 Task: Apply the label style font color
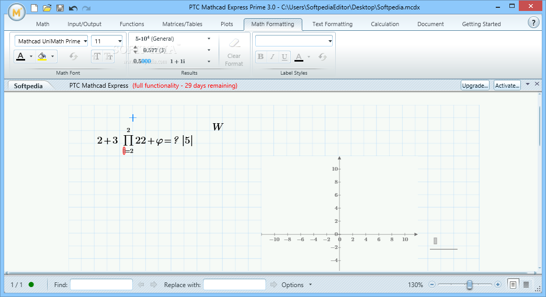pyautogui.click(x=299, y=56)
